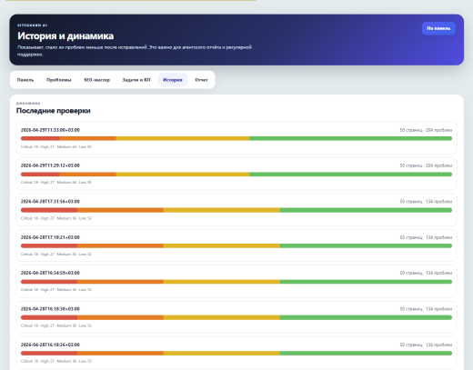This screenshot has width=473, height=370.
Task: Click the timestamp 2026-04-29T11:33:00+03:00
Action: 50,130
